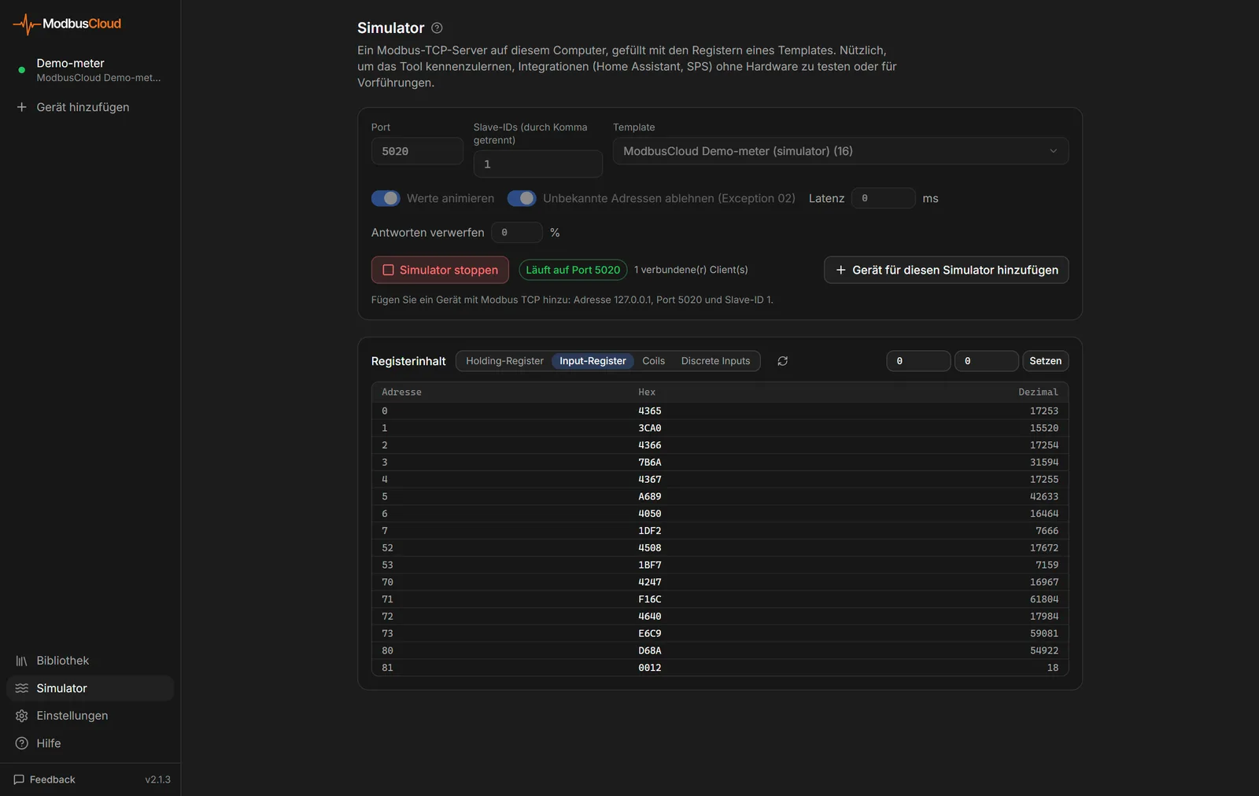
Task: Click the Hilfe question mark icon
Action: 21,743
